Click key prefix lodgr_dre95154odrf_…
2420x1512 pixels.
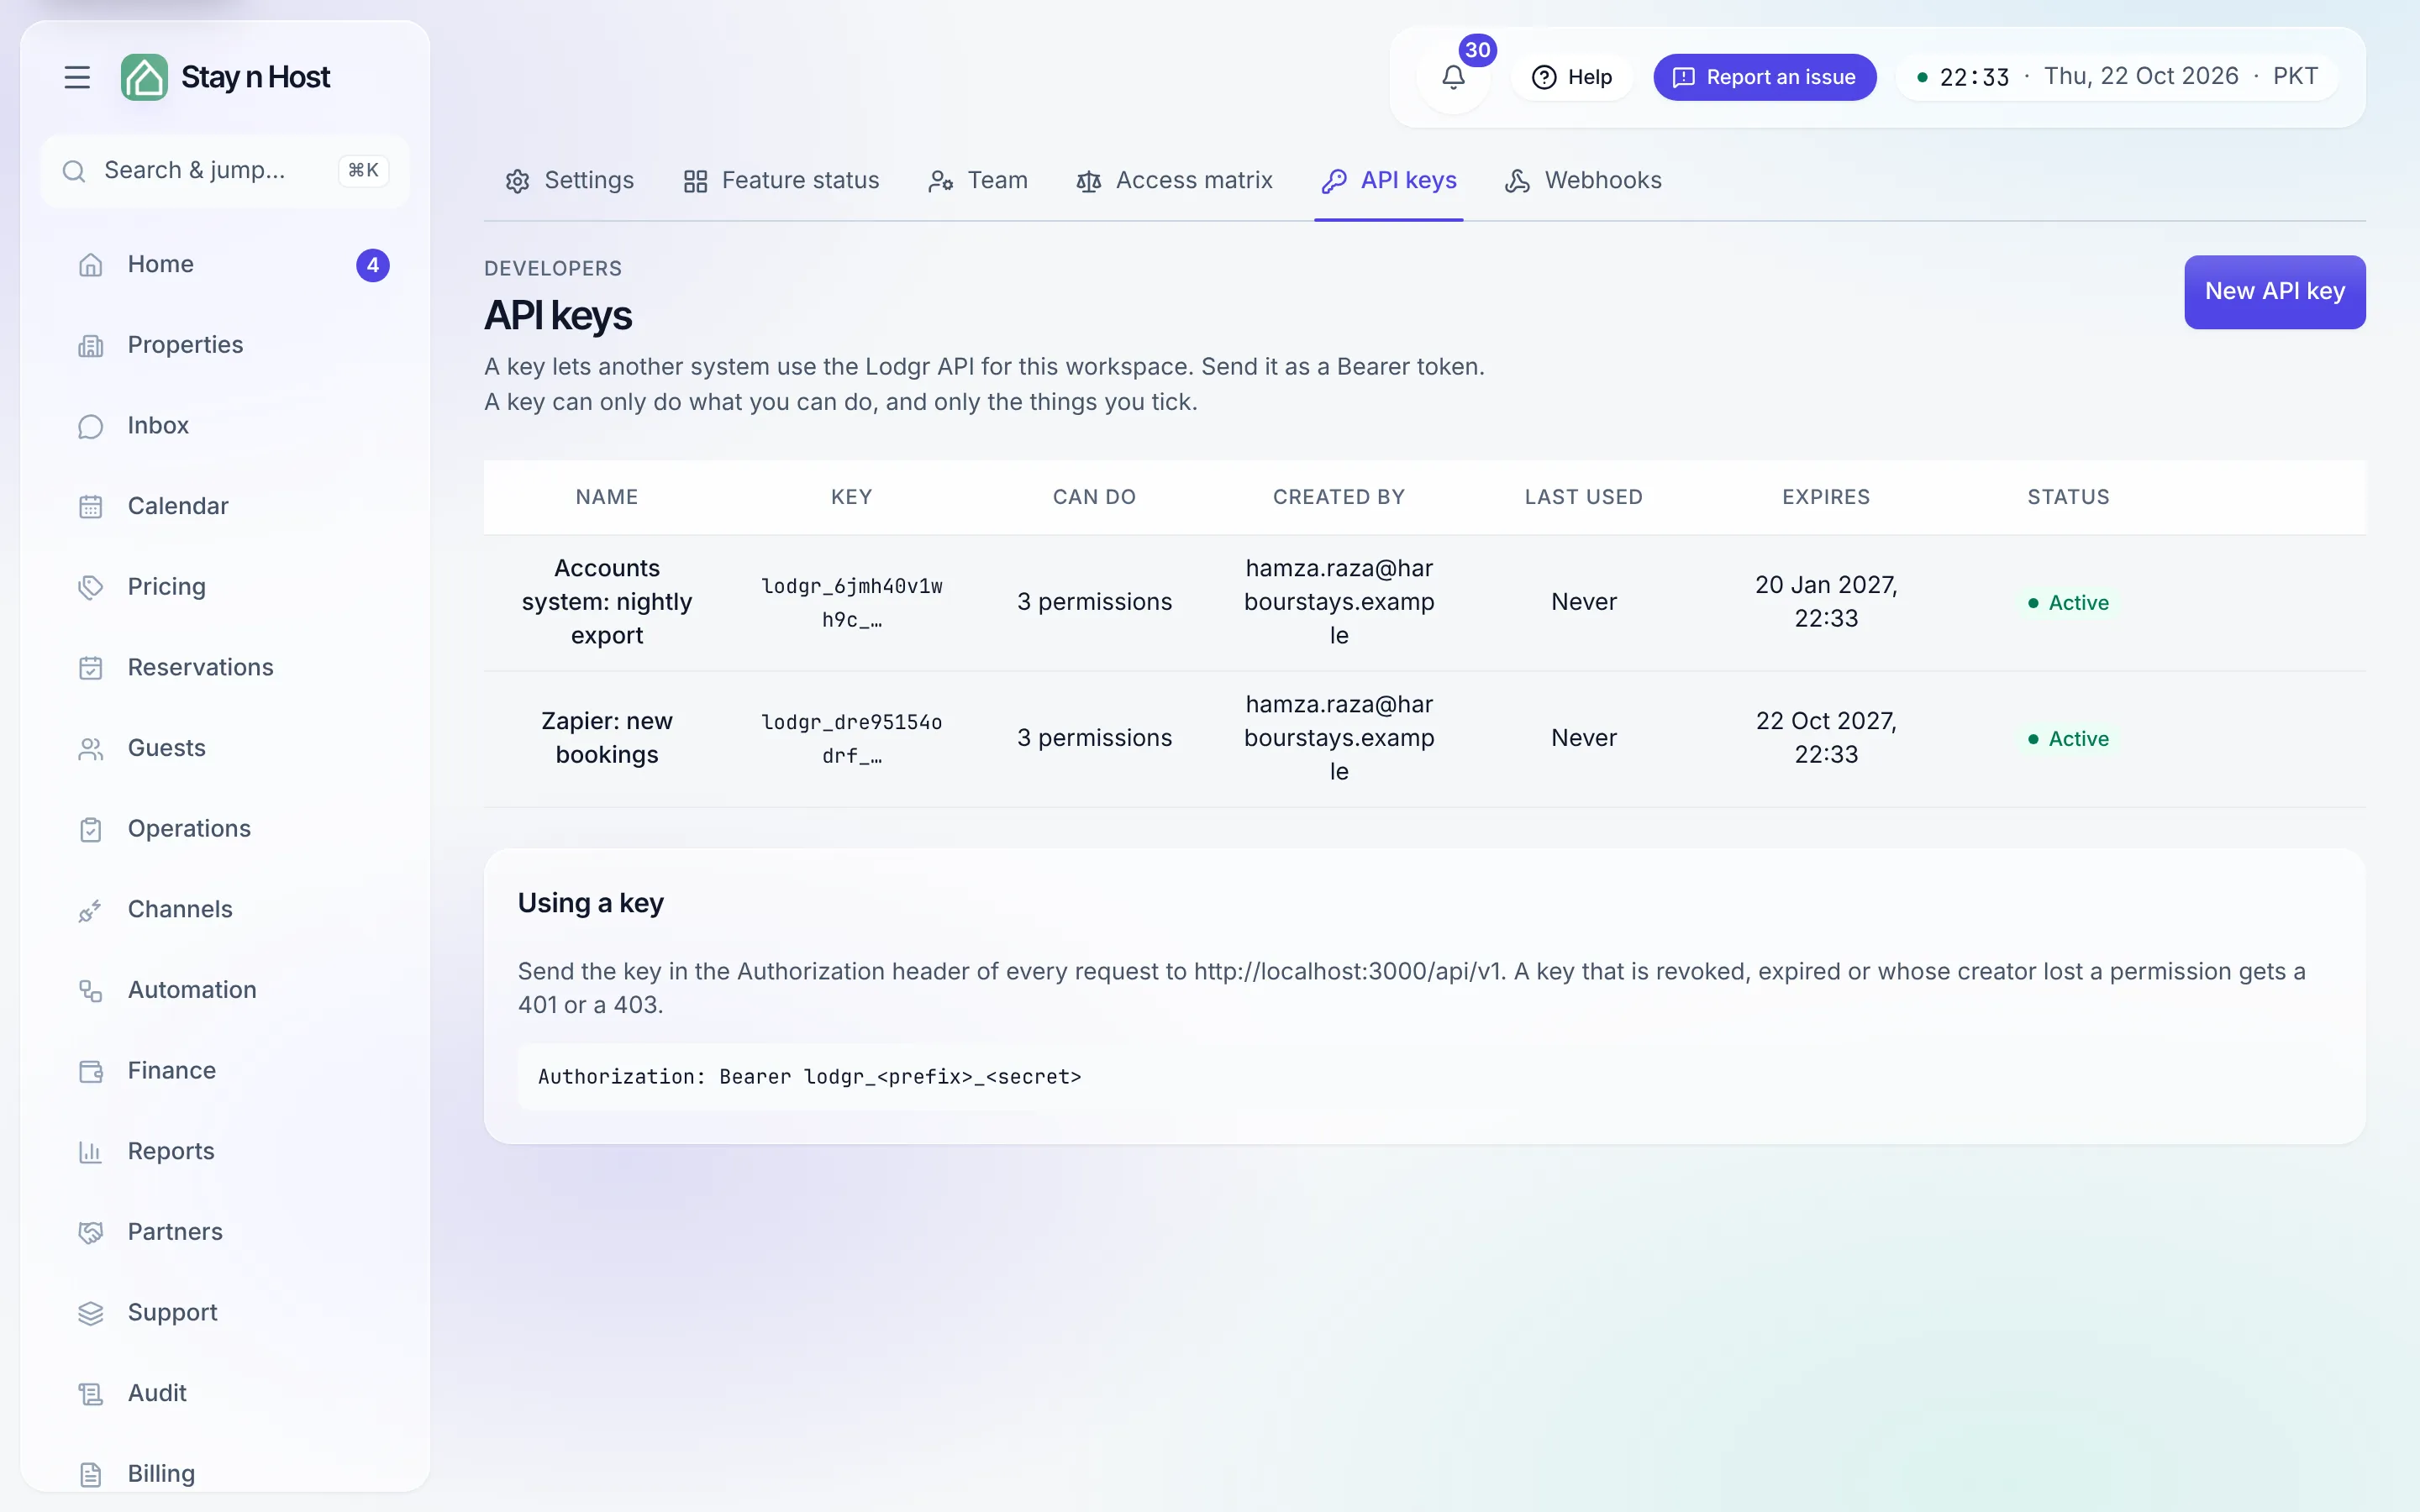coord(852,739)
